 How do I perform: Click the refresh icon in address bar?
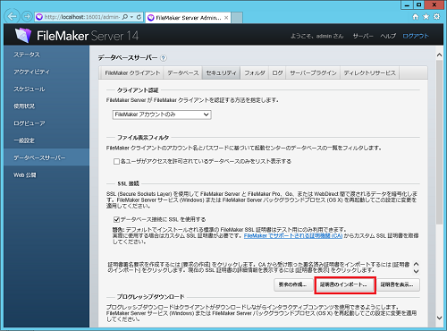pos(139,17)
